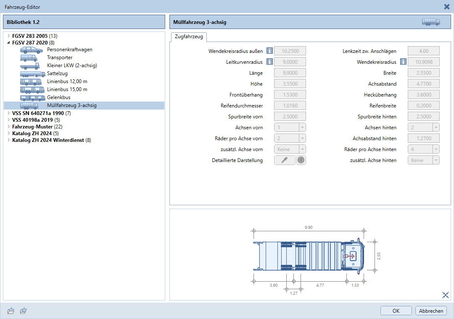Expand the FGSV 283 2005 library node
This screenshot has width=454, height=319.
(x=9, y=36)
